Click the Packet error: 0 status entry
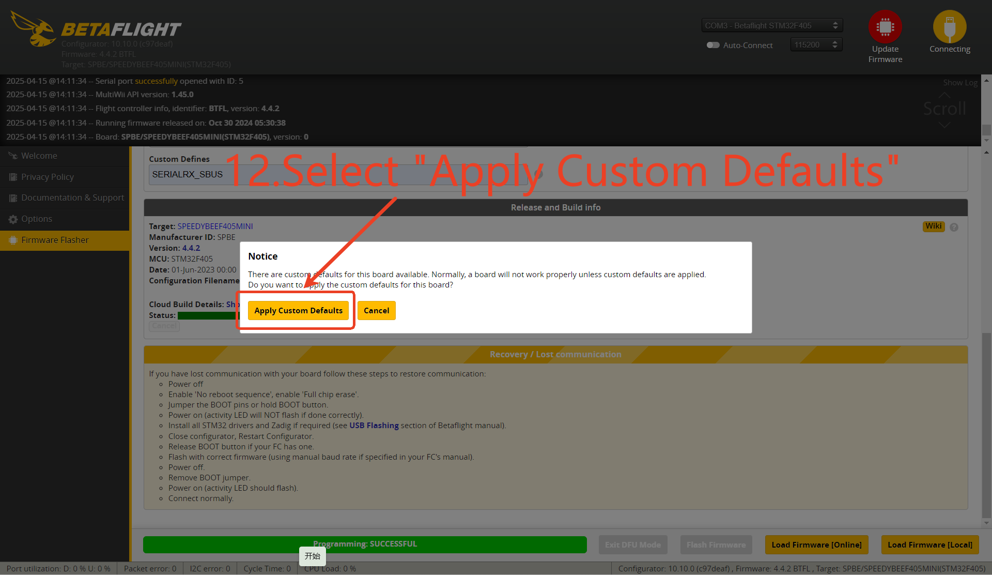The width and height of the screenshot is (992, 575). (150, 569)
